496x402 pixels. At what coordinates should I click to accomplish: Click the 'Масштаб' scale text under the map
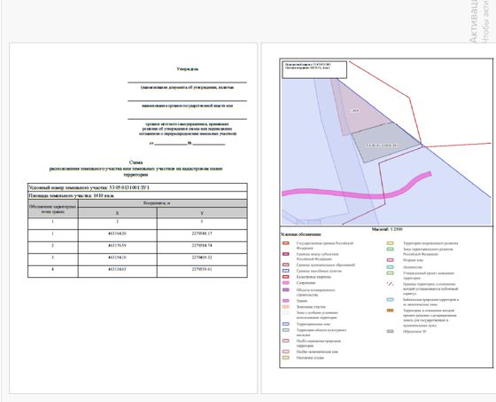387,229
